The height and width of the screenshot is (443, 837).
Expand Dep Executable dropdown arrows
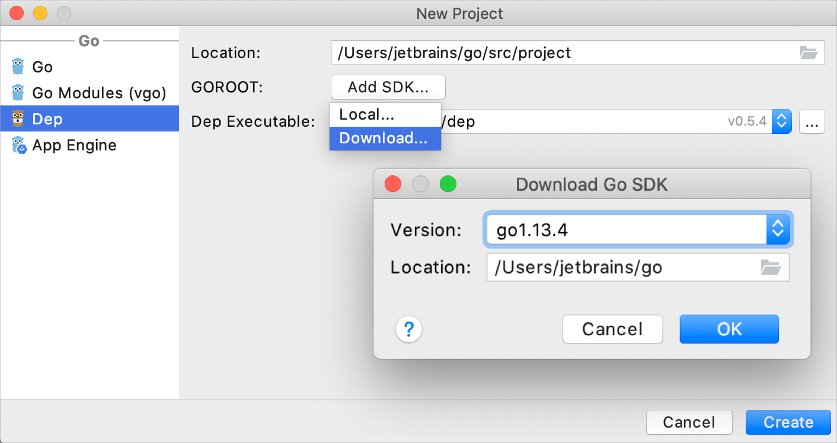click(x=781, y=121)
